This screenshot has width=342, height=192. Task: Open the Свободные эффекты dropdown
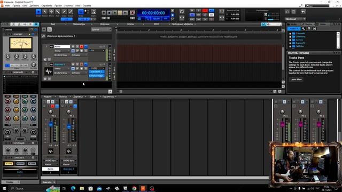pyautogui.click(x=182, y=24)
